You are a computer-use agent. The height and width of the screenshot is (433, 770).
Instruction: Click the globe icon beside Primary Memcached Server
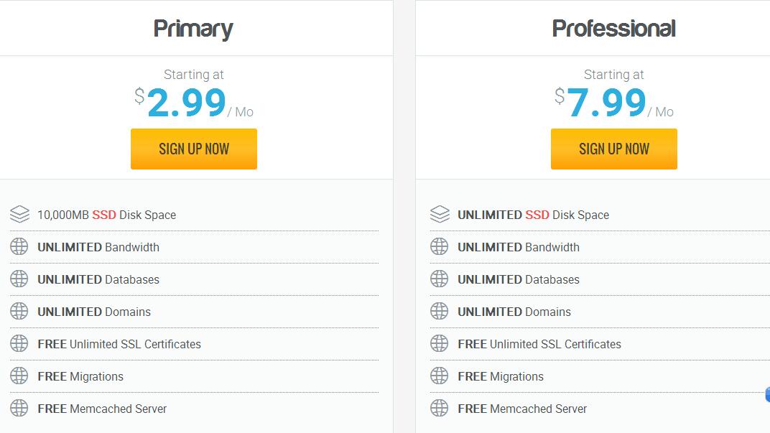(x=19, y=409)
